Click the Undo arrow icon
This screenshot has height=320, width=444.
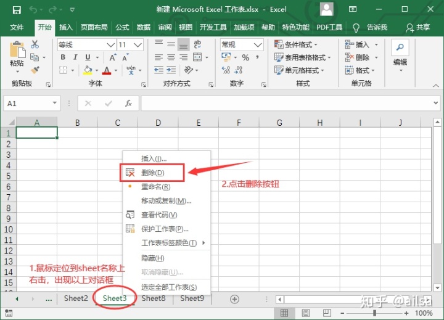[x=33, y=10]
